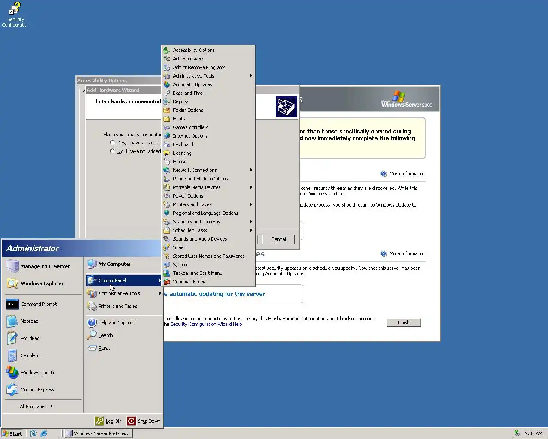The width and height of the screenshot is (548, 439).
Task: Click the Log Off button
Action: [108, 421]
